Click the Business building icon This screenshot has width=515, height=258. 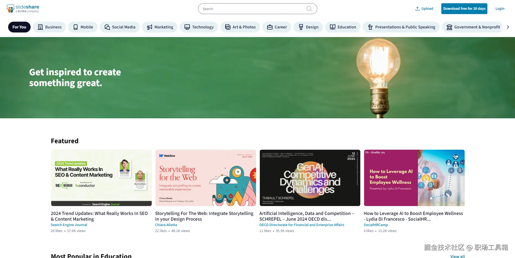click(40, 27)
